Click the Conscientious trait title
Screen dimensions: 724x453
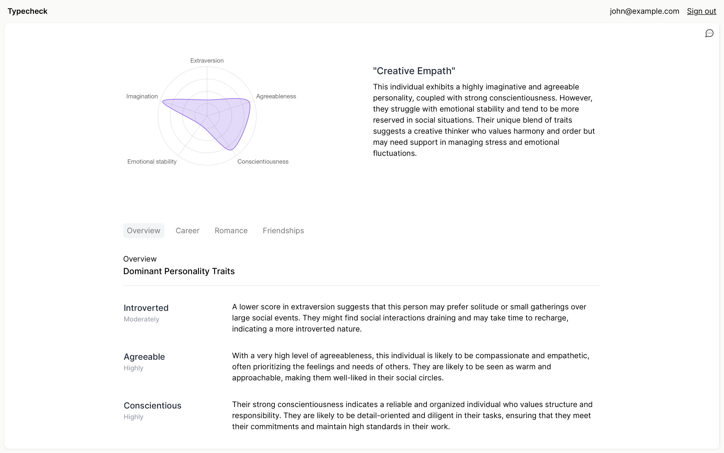coord(152,406)
